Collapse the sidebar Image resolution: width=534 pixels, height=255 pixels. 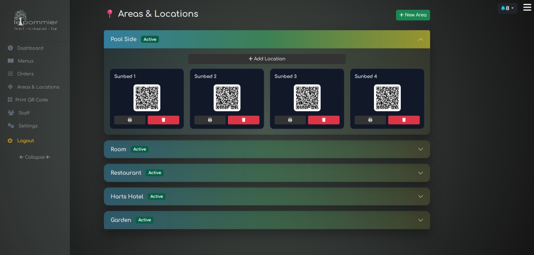(35, 157)
